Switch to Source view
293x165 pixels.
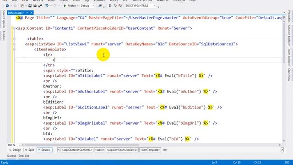(44, 150)
